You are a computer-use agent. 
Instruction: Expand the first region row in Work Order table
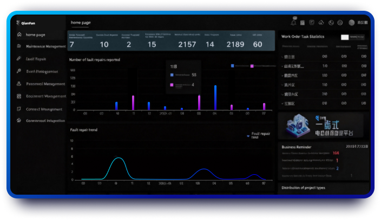pos(283,57)
